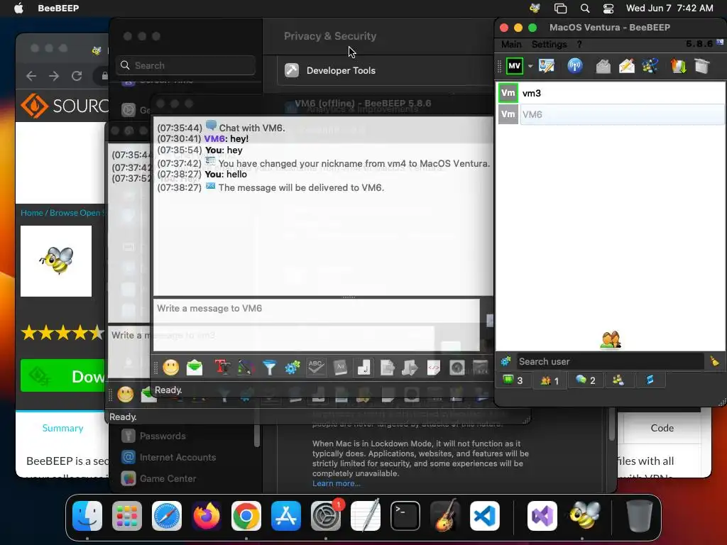Click the green Download button on SourceForge page

(x=62, y=376)
